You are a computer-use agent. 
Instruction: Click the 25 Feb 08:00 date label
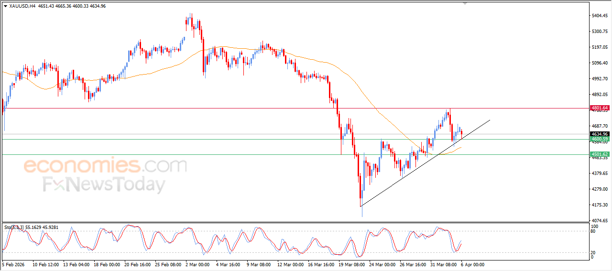tap(168, 264)
